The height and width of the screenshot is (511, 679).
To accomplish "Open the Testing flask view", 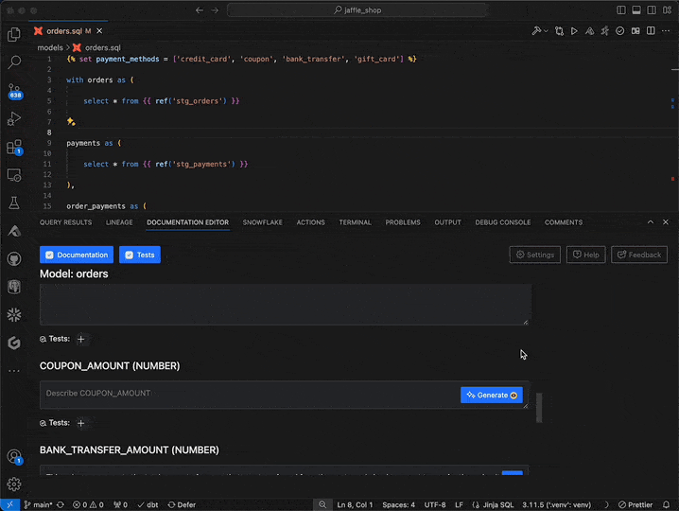I will (x=14, y=203).
